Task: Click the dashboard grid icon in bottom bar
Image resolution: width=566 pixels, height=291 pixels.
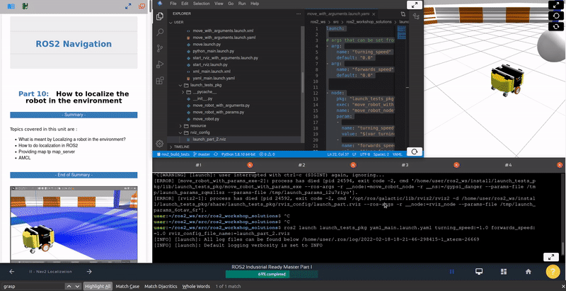Action: tap(504, 271)
